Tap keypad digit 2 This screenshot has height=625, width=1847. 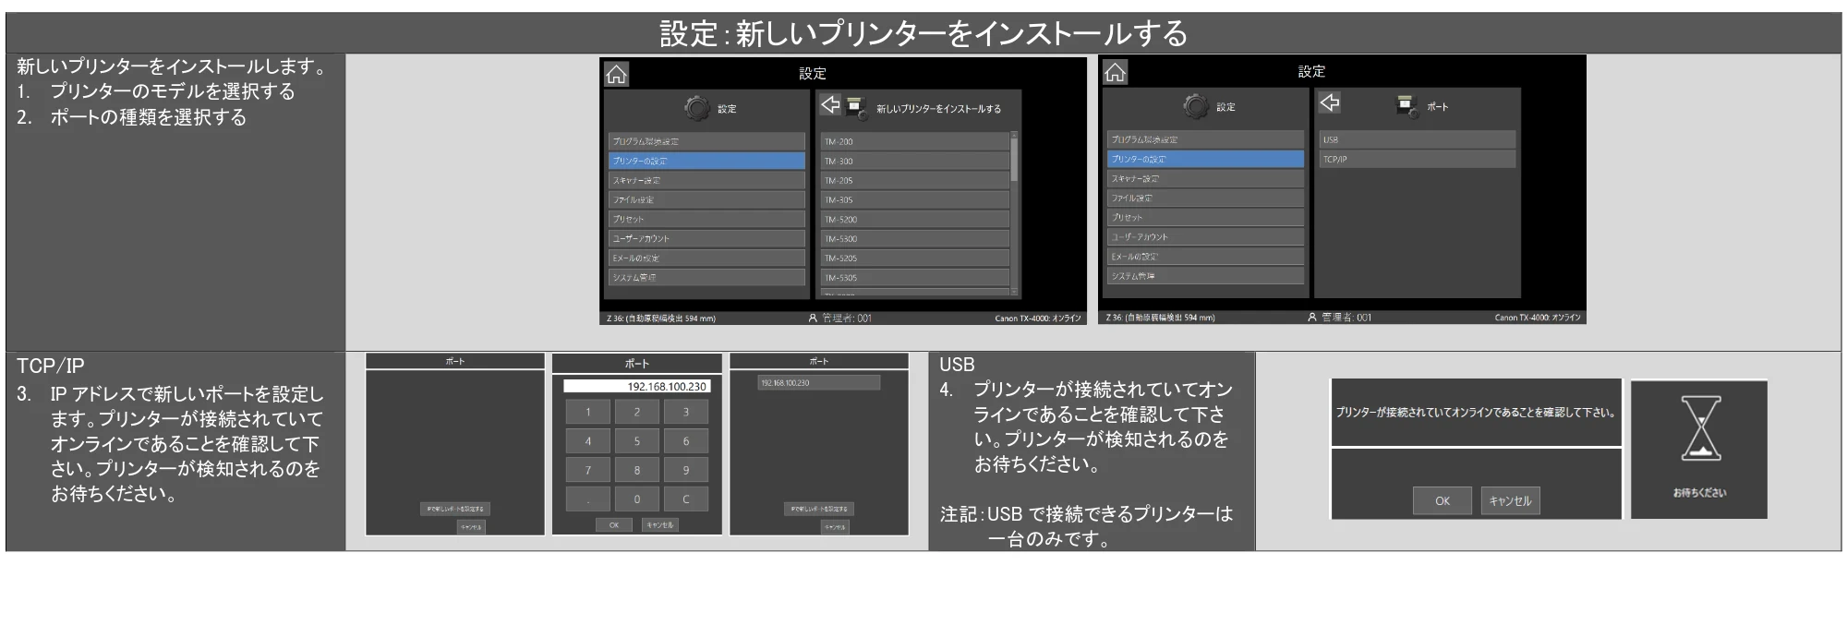[x=636, y=412]
